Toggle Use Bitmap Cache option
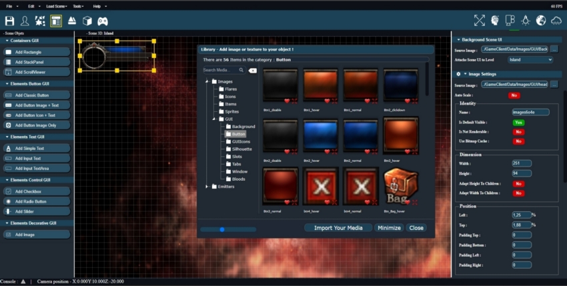567x286 pixels. (518, 141)
